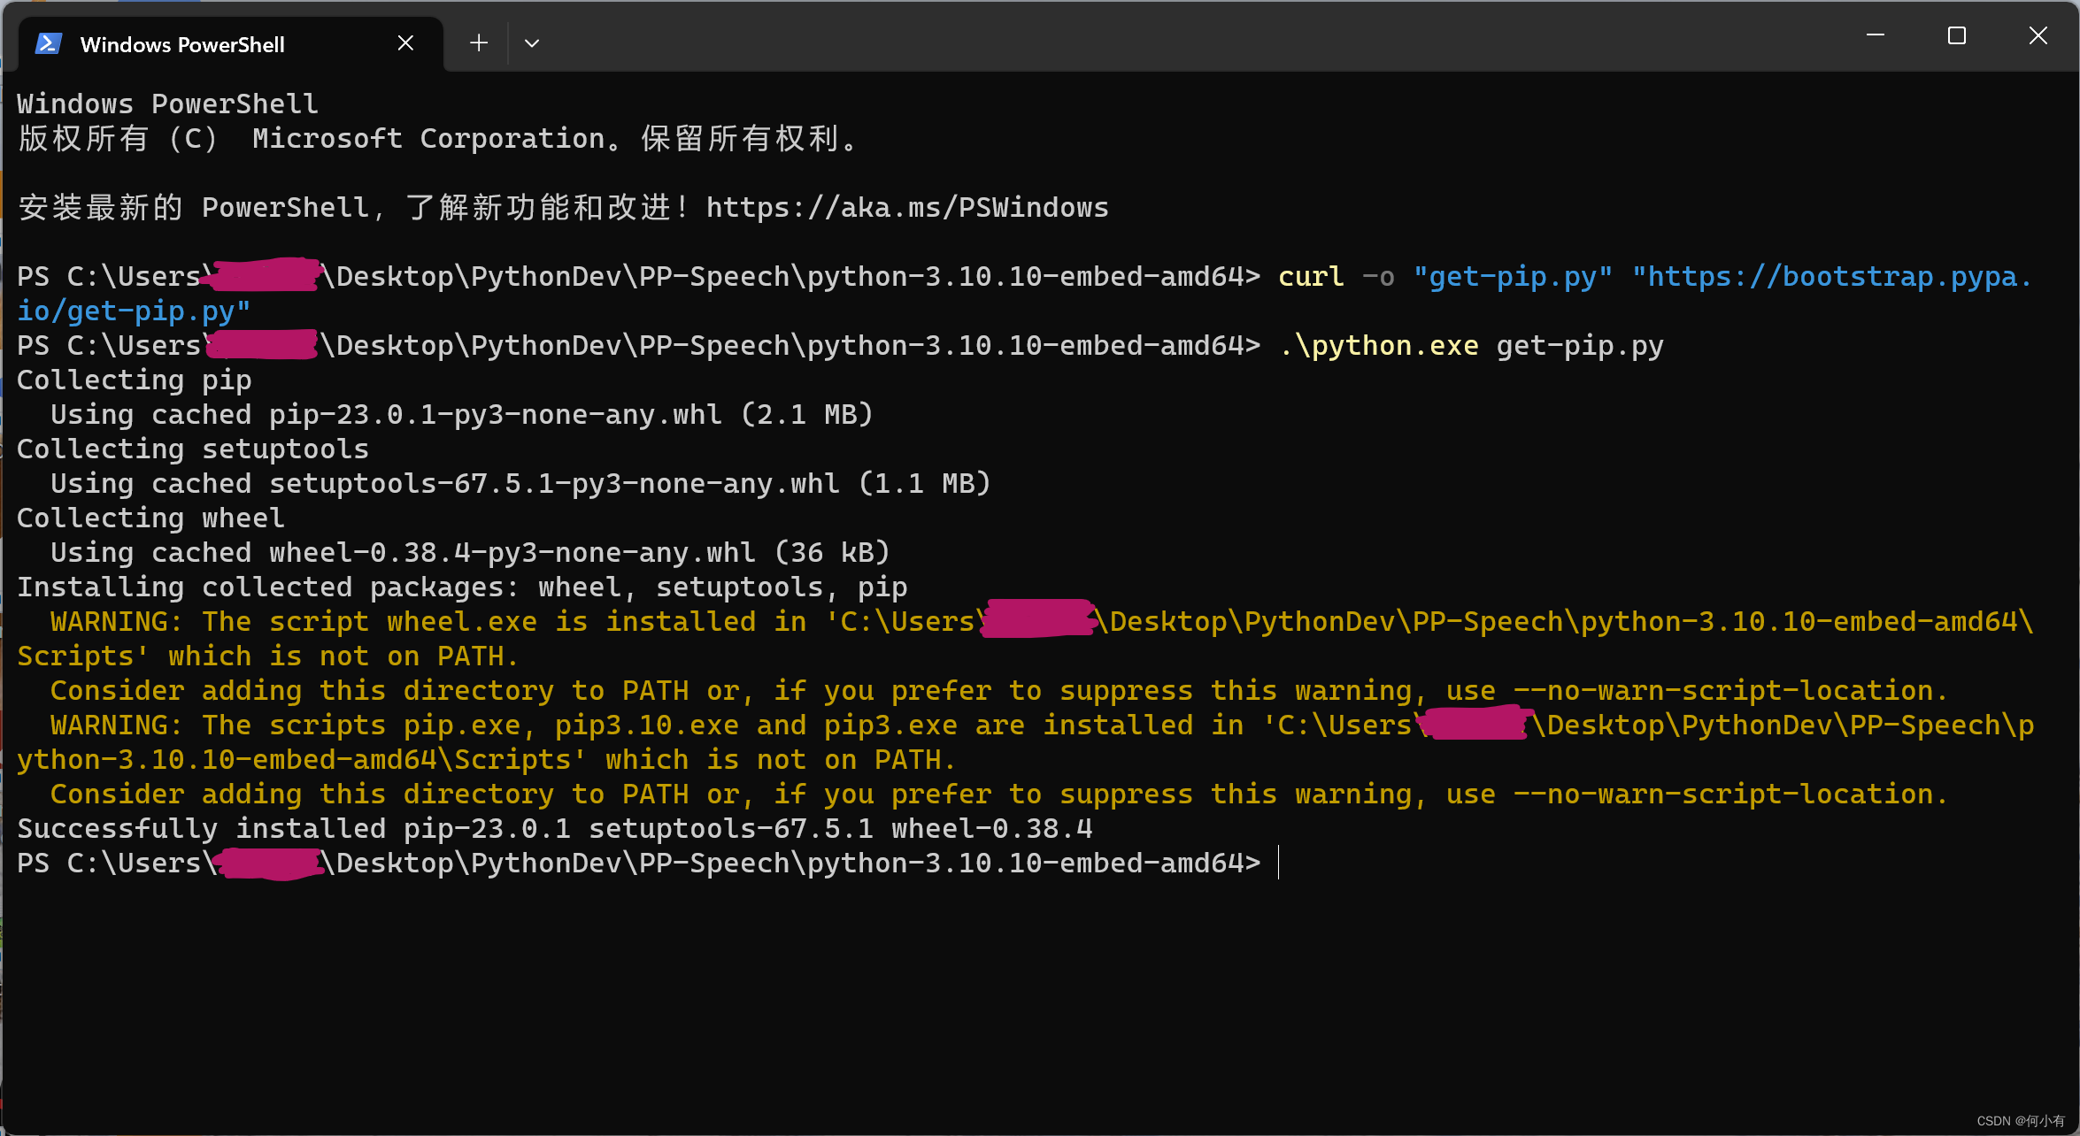The height and width of the screenshot is (1136, 2080).
Task: Minimize the terminal window
Action: pyautogui.click(x=1875, y=35)
